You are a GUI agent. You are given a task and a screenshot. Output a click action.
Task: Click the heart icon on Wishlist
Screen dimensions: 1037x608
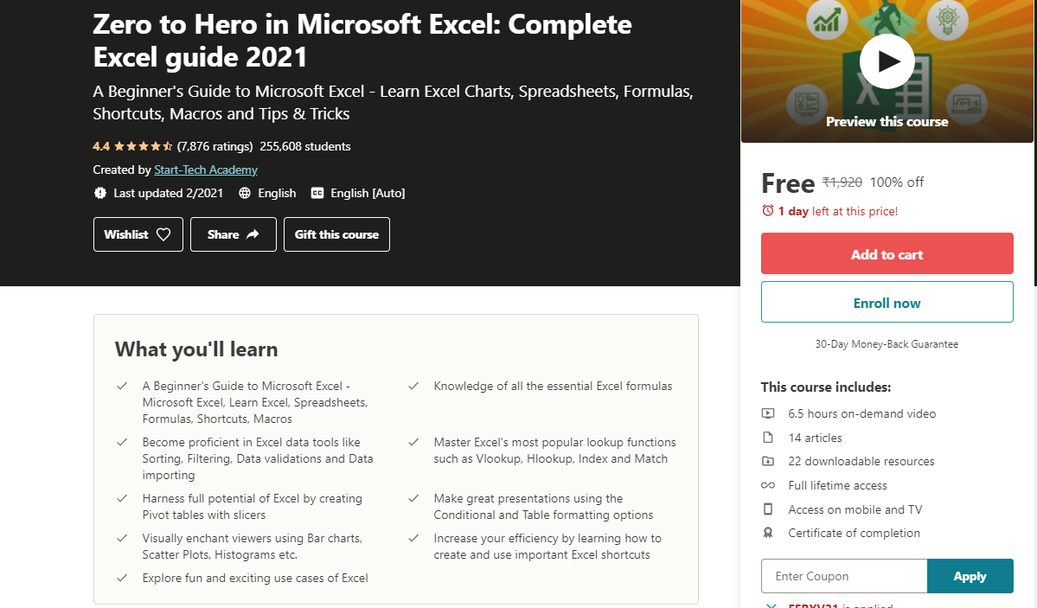[x=163, y=234]
